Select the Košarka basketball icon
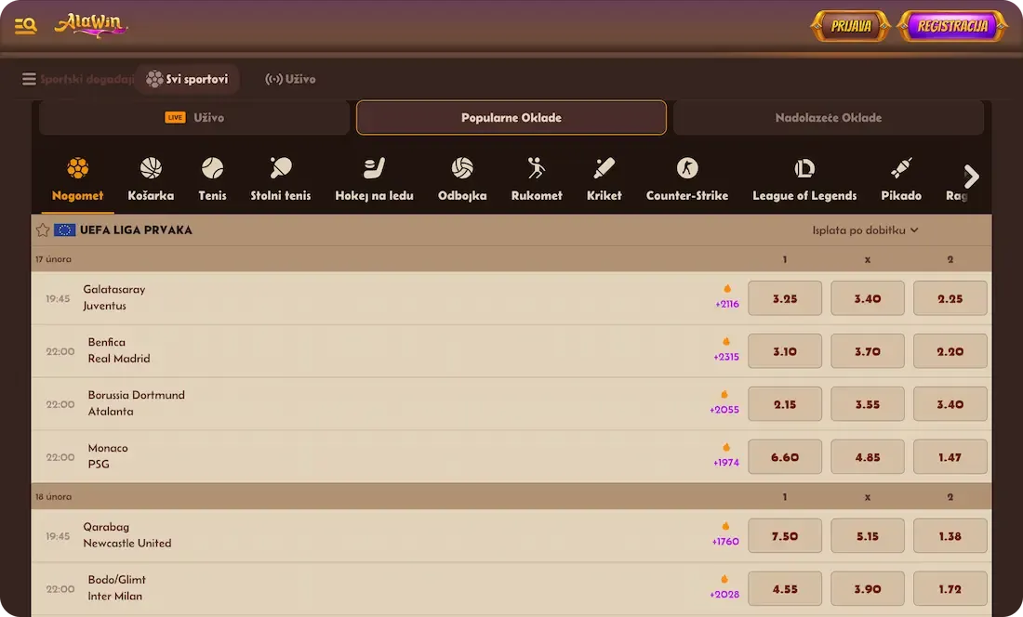This screenshot has height=617, width=1023. [x=150, y=167]
